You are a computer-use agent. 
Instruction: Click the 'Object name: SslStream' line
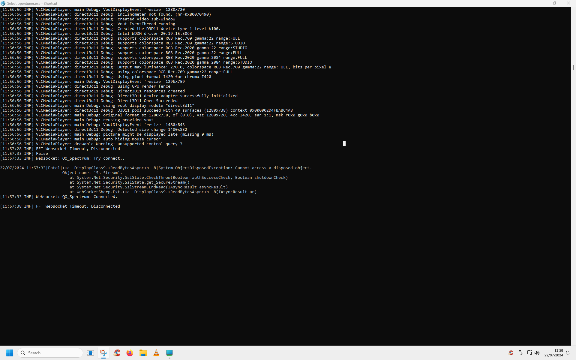[x=92, y=173]
